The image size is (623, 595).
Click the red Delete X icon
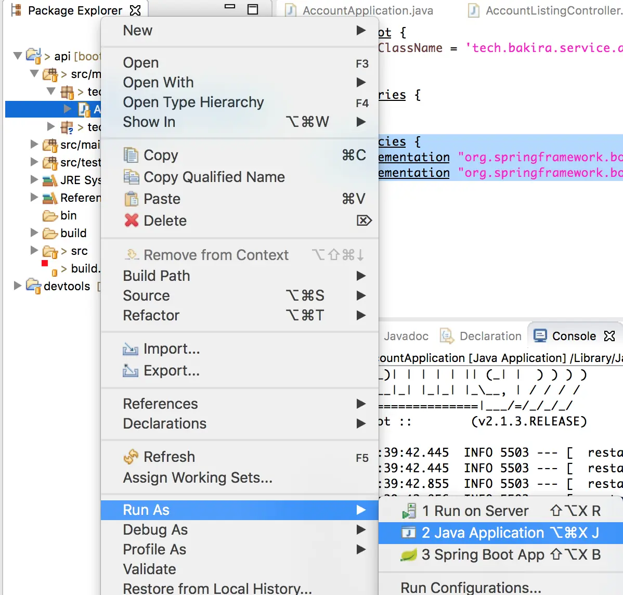(x=131, y=220)
